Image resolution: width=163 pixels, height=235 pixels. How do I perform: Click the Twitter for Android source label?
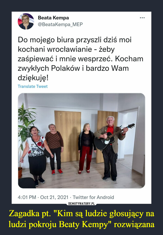[93, 197]
